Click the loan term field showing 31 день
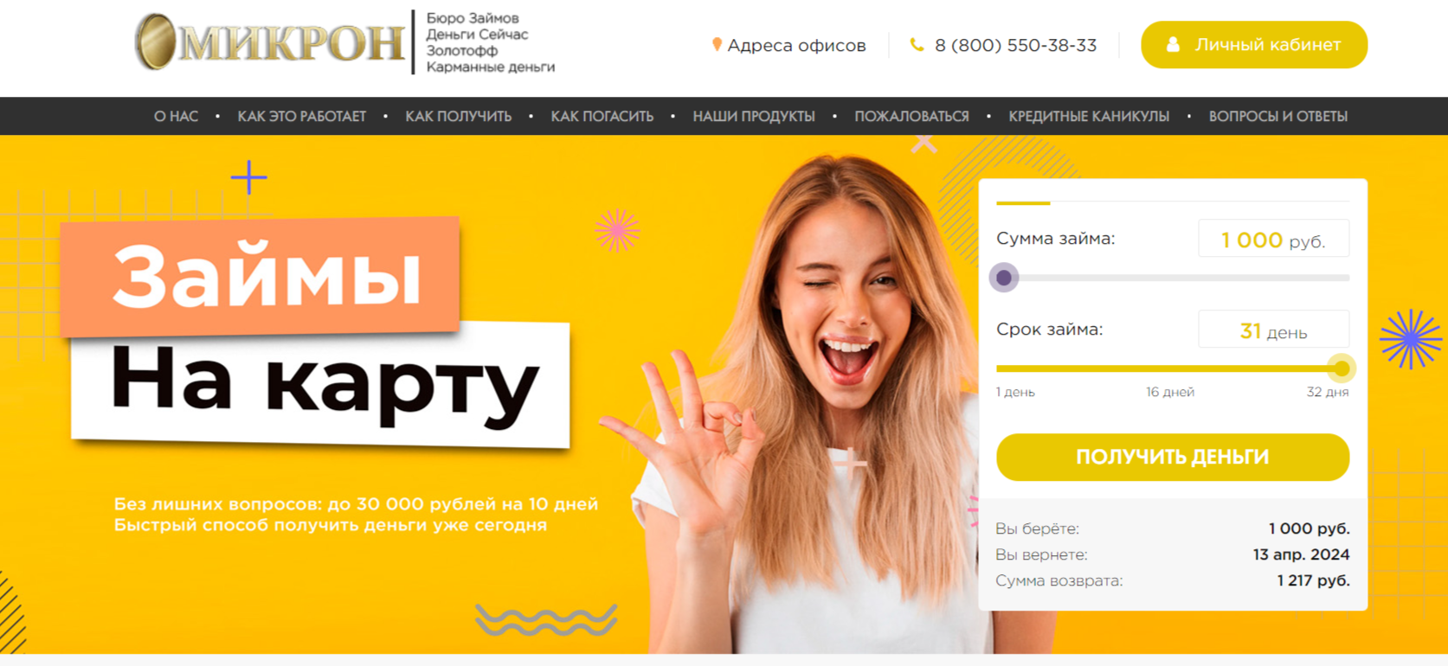Viewport: 1448px width, 666px height. 1273,330
